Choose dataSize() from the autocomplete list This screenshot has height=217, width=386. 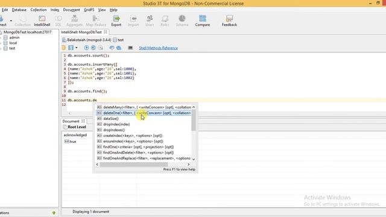coord(144,119)
